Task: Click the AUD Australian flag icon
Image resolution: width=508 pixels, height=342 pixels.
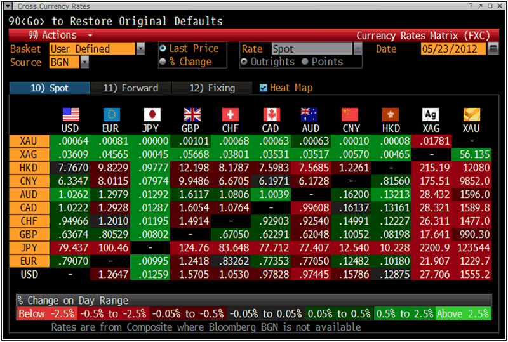Action: click(309, 115)
